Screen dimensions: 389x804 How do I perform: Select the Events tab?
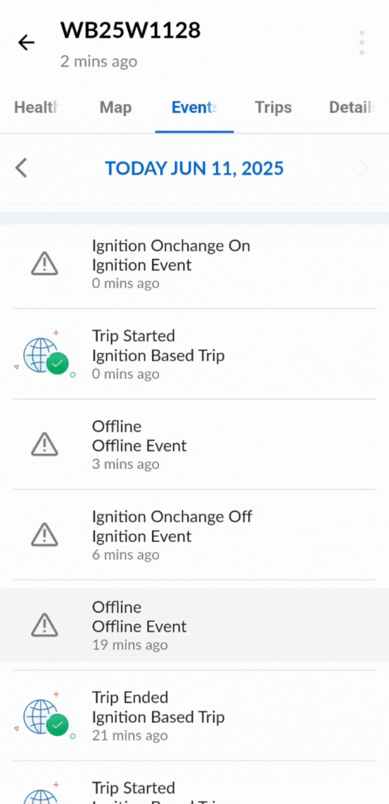coord(194,108)
